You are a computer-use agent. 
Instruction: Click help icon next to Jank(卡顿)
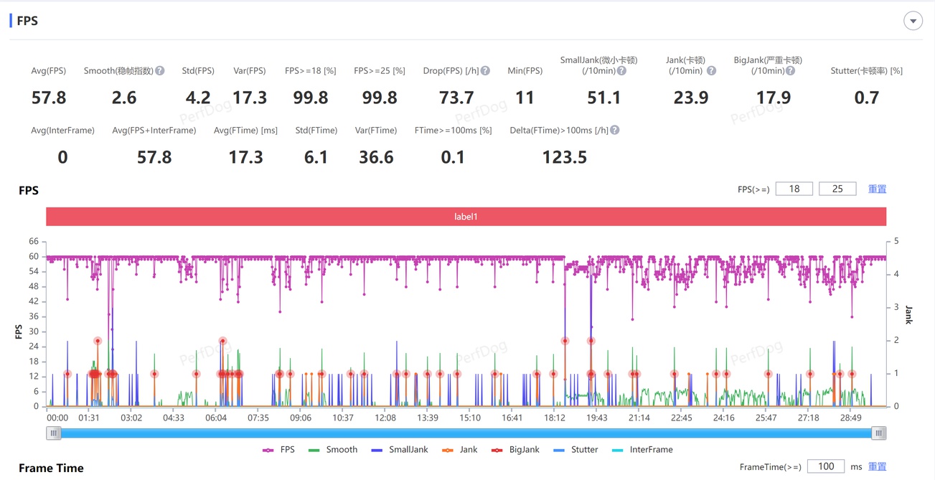[x=711, y=71]
